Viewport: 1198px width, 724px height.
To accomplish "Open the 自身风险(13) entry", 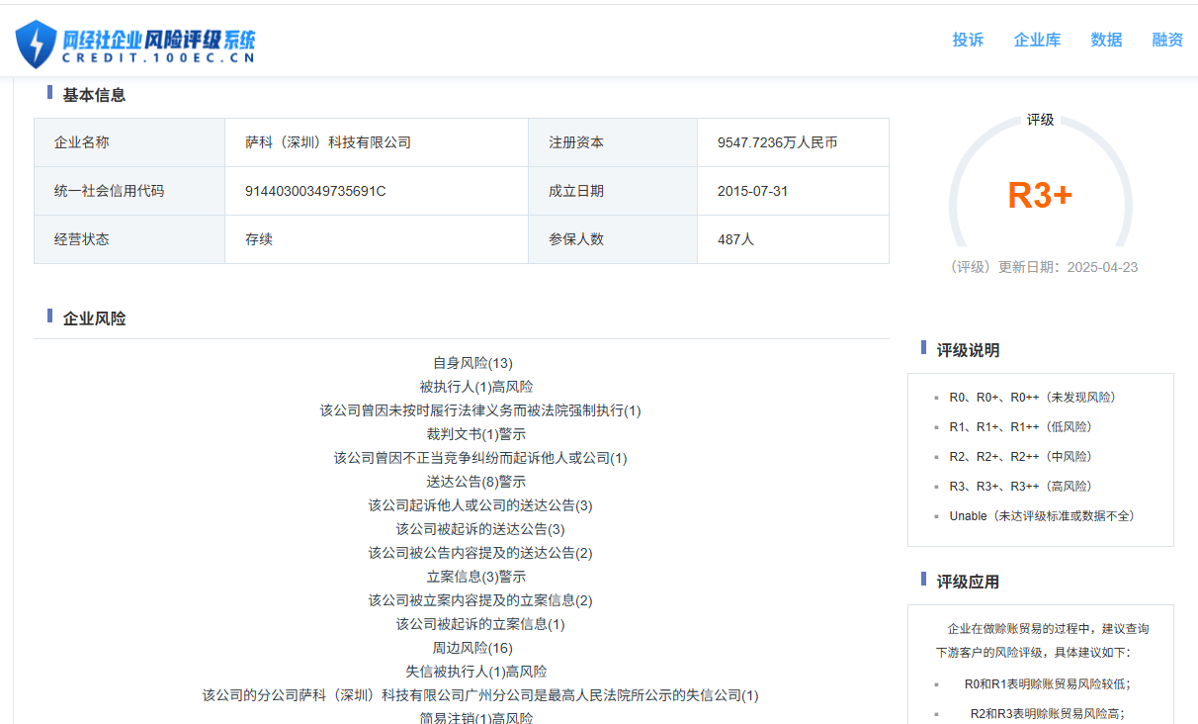I will (472, 363).
